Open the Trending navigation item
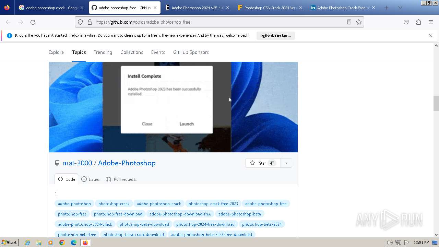The width and height of the screenshot is (439, 247). tap(103, 52)
